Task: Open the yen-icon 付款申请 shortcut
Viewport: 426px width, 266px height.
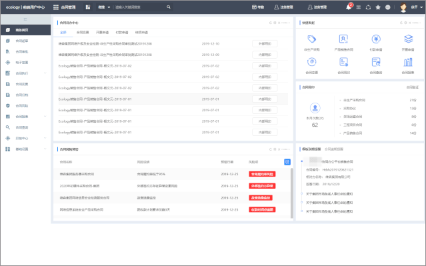Action: [376, 39]
